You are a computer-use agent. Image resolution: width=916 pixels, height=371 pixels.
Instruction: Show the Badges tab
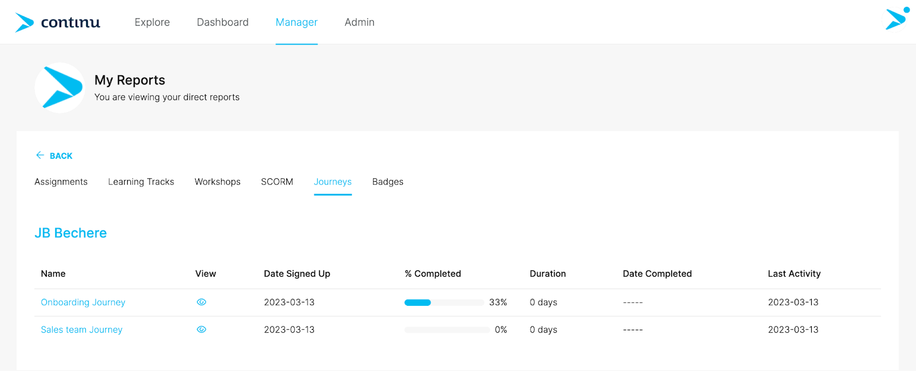click(x=388, y=182)
